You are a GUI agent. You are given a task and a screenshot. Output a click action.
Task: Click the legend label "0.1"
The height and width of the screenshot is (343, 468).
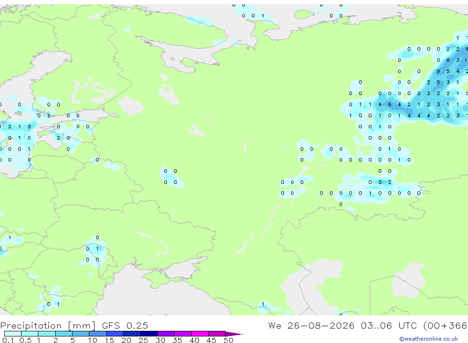(8, 340)
